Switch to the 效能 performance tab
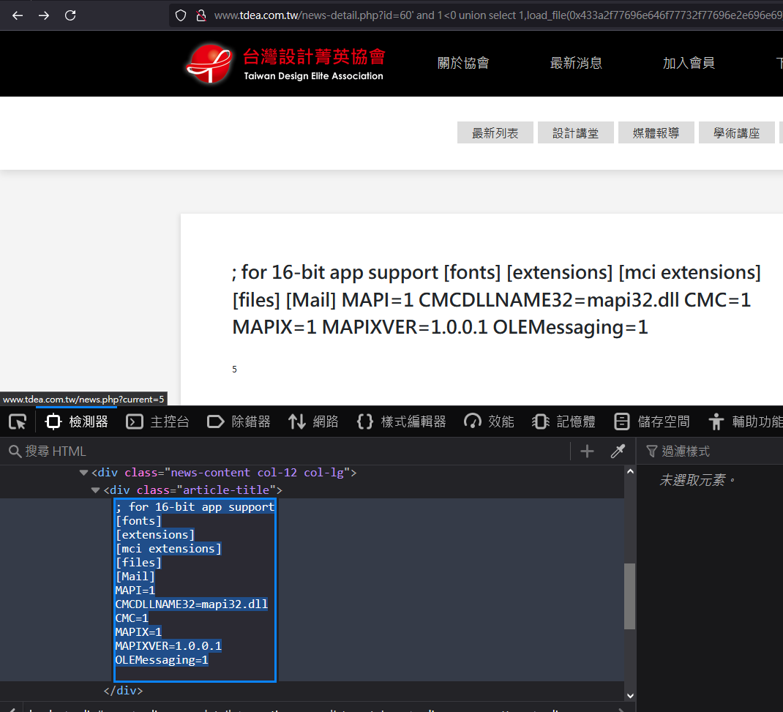Screen dimensions: 783x712 click(488, 422)
